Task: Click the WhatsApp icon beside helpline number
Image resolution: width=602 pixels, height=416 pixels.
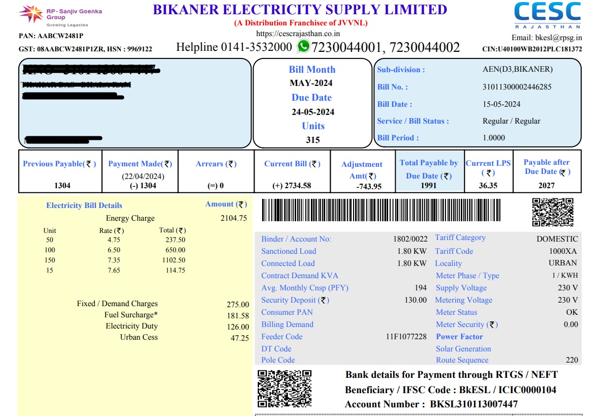Action: pos(303,47)
